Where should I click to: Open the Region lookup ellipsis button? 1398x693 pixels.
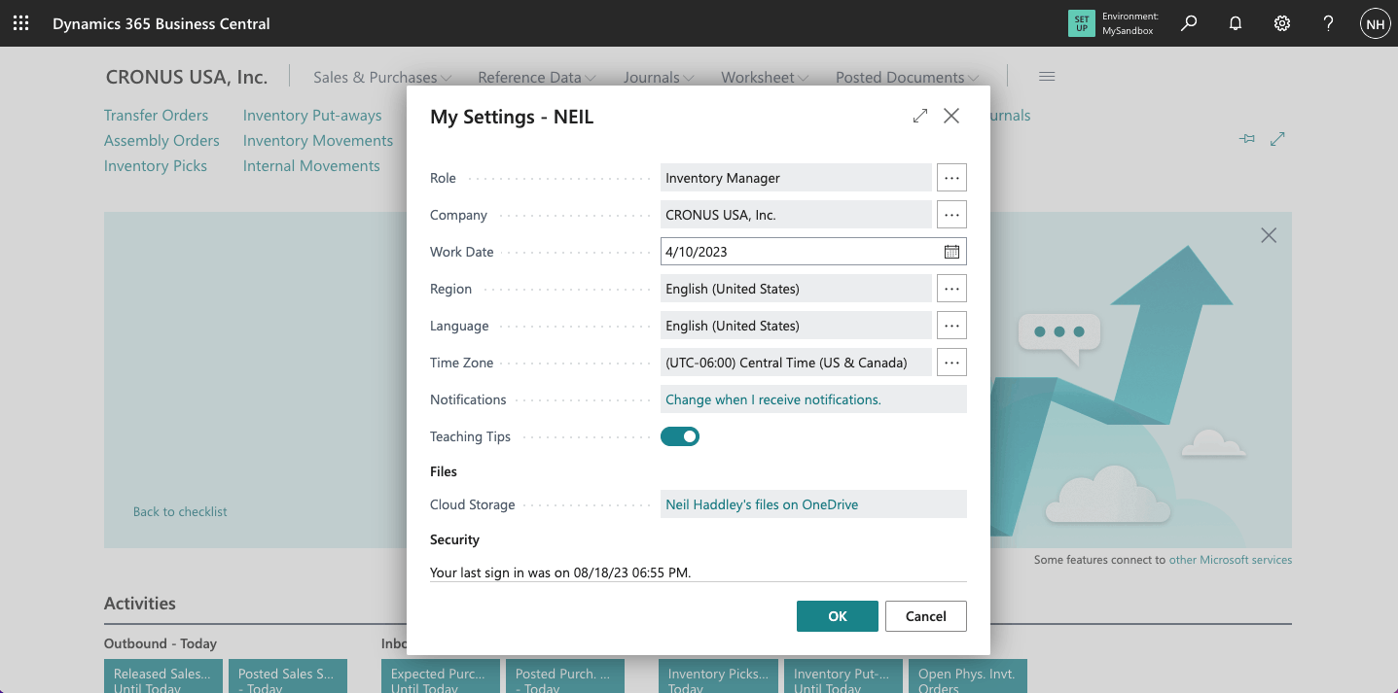(x=951, y=289)
